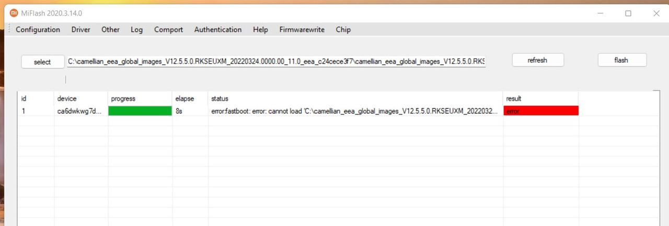Open the Help menu

(260, 30)
